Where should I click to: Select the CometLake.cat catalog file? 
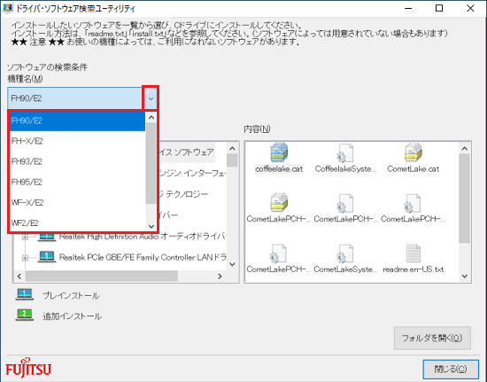[x=414, y=152]
